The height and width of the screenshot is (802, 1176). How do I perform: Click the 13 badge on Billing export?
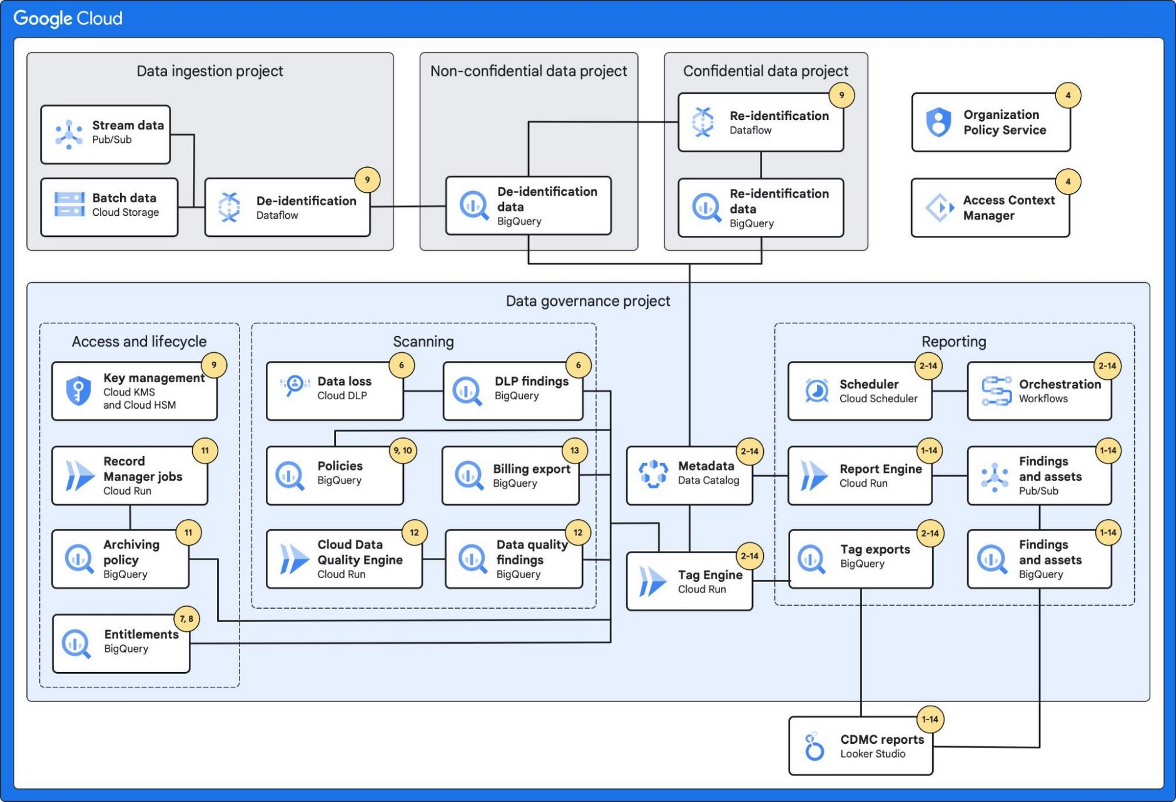(x=574, y=451)
